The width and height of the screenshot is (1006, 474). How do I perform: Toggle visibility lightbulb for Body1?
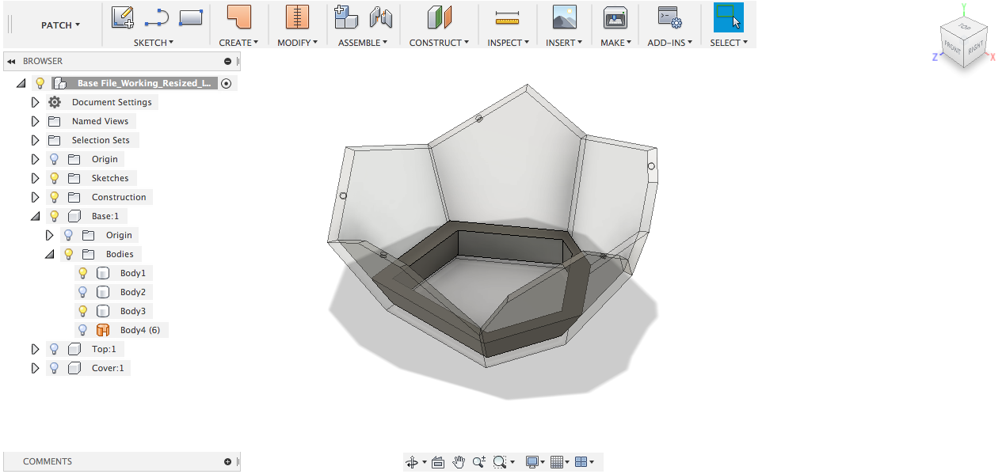coord(82,273)
